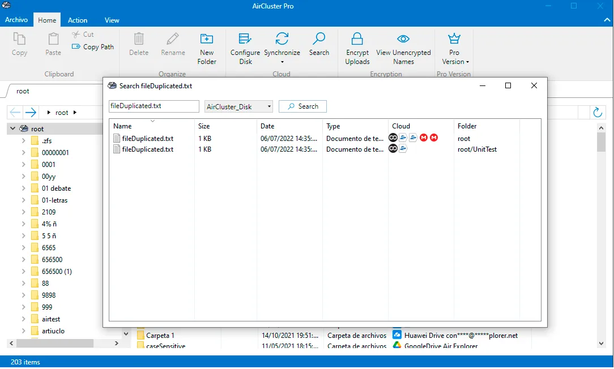This screenshot has height=369, width=614.
Task: Open the Pro Version crown menu
Action: tap(454, 49)
